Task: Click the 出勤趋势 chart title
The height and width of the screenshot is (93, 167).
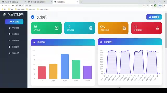Action: tap(108, 42)
